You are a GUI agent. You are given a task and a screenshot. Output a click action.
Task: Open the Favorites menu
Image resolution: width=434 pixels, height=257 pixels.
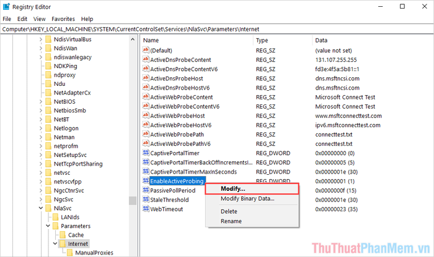point(63,19)
